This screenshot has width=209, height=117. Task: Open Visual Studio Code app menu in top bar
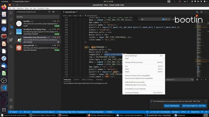point(21,1)
